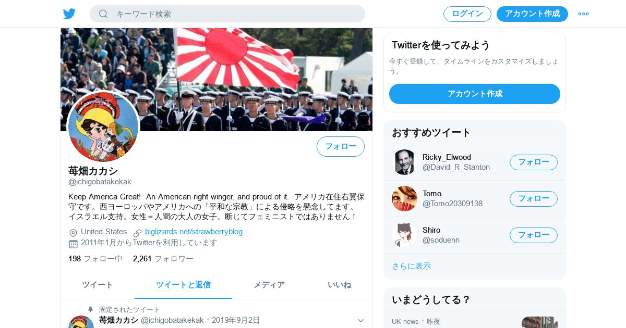Click さらに表示 to show more

pos(411,266)
